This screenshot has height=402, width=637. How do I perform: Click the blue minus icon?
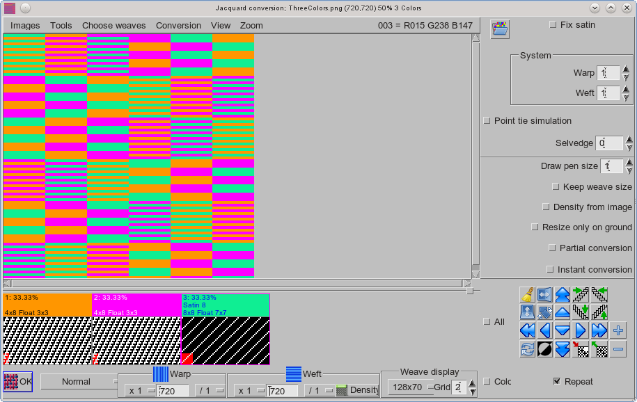tap(618, 349)
